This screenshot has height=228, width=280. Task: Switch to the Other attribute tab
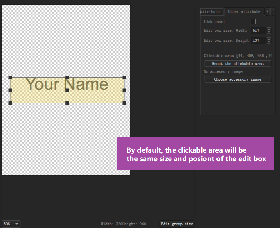244,11
